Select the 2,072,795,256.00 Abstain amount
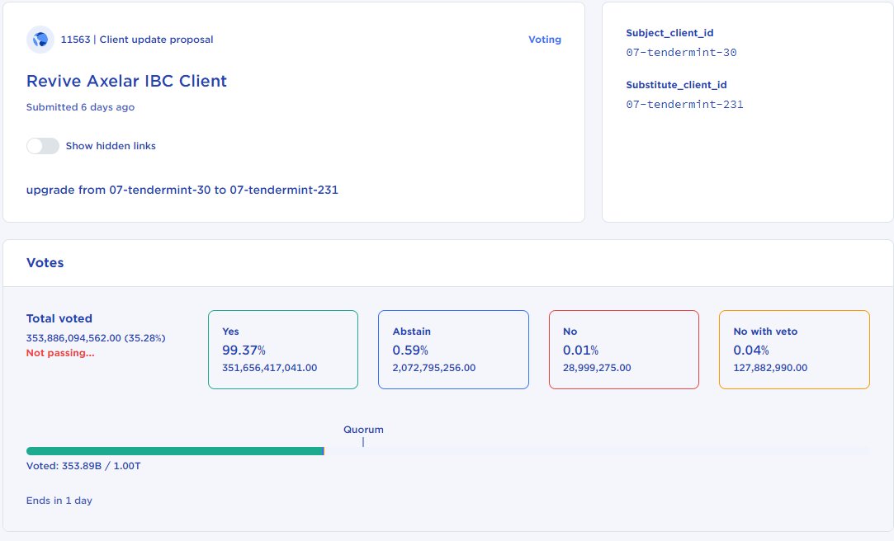 click(434, 368)
